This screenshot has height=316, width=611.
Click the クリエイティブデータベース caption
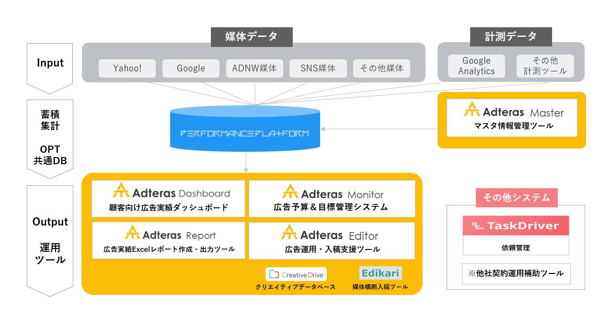(296, 287)
